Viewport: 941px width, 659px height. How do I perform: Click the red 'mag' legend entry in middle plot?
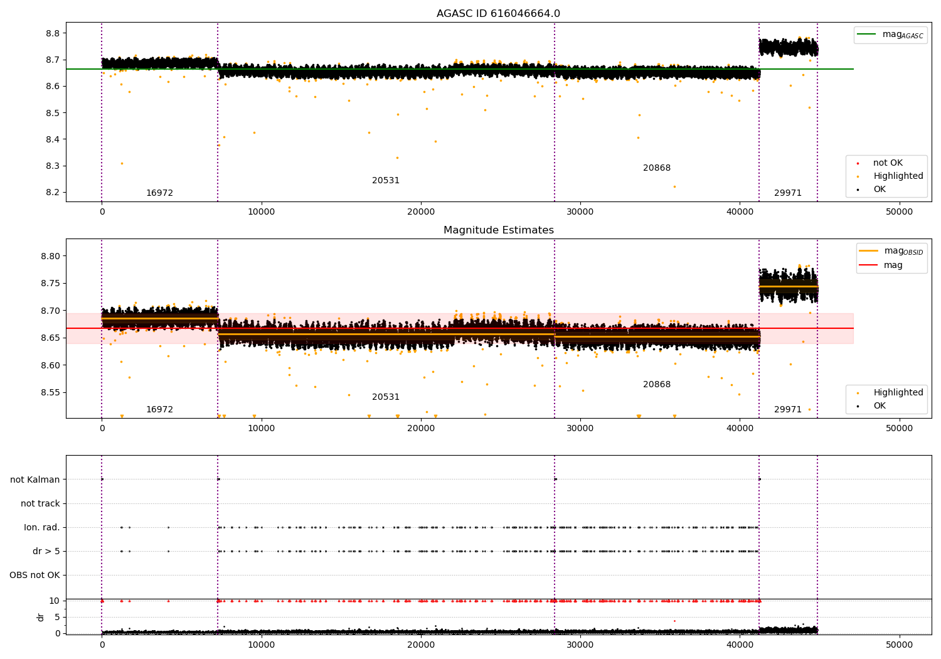click(881, 265)
